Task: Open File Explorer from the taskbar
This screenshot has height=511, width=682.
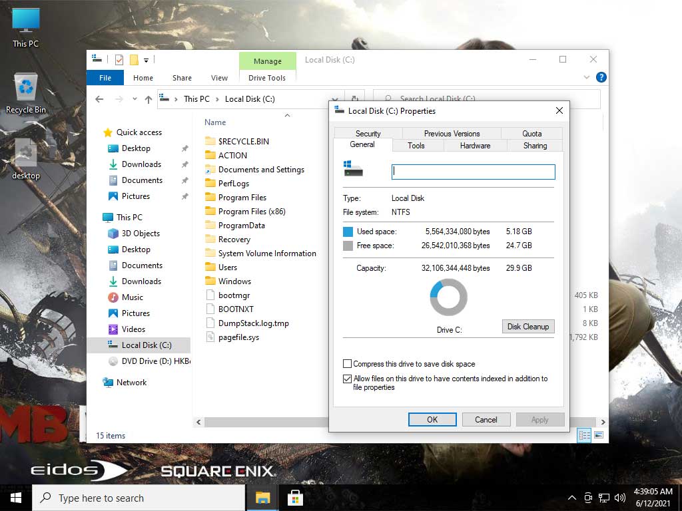Action: [x=262, y=498]
